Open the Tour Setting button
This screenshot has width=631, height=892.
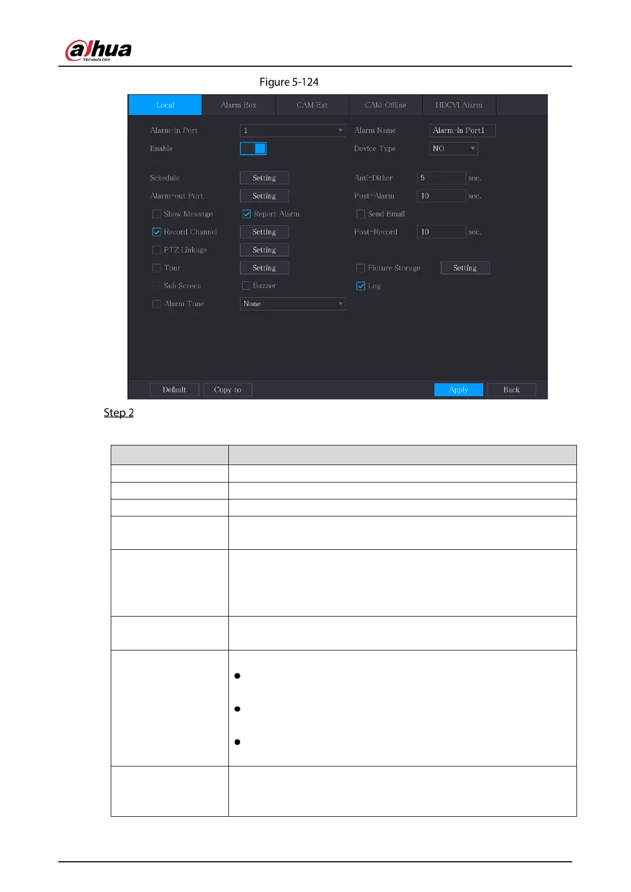(264, 268)
